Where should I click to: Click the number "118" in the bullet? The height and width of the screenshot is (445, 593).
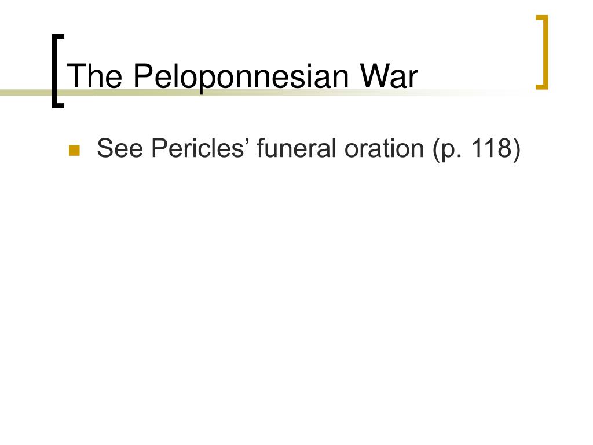491,148
